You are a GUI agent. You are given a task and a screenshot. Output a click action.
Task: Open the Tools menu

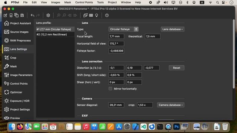click(x=100, y=3)
